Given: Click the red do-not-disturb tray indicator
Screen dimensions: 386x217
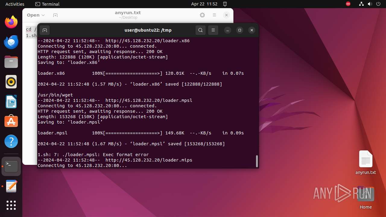Looking at the screenshot, I should click(348, 4).
